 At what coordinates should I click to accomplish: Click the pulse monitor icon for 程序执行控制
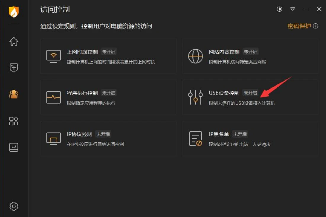[54, 97]
